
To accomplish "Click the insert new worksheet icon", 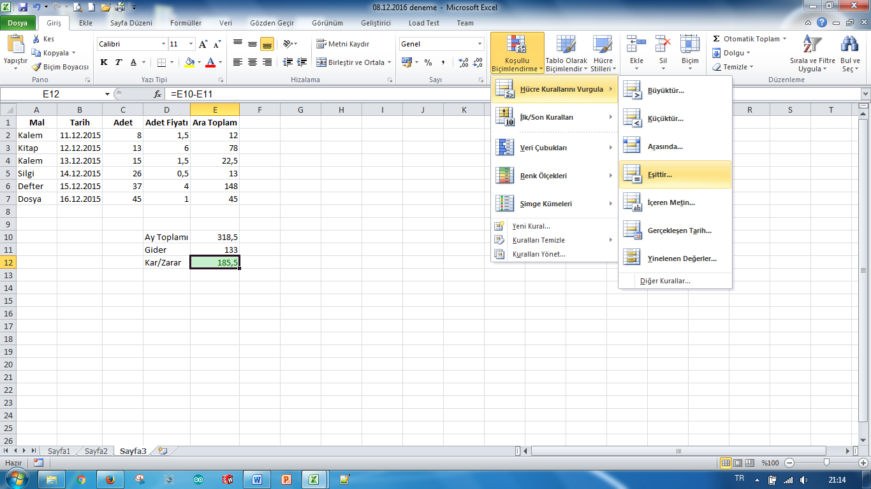I will [x=163, y=451].
